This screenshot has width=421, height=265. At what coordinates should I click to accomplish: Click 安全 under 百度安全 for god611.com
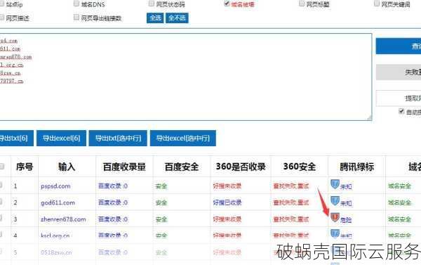pos(161,202)
